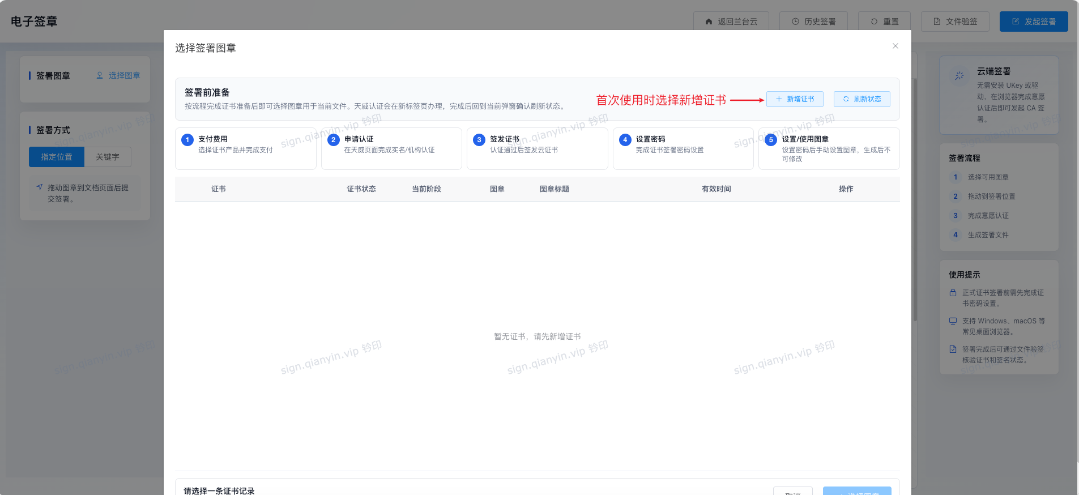
Task: Click the 暂无证书，请先新增证书 message
Action: tap(538, 336)
